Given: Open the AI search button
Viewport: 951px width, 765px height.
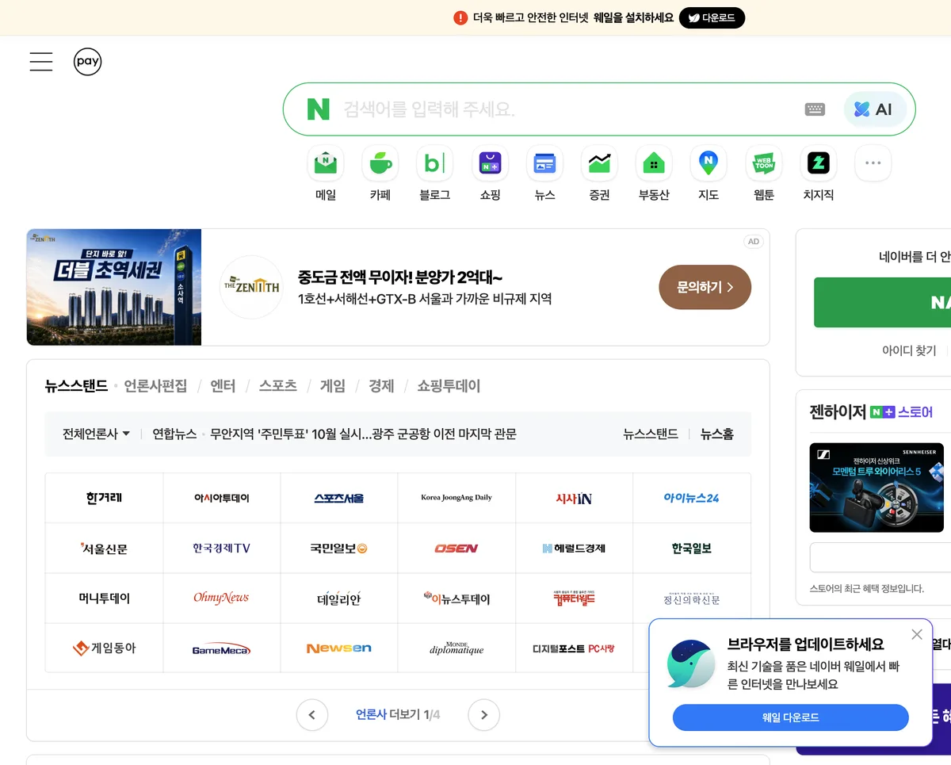Looking at the screenshot, I should click(874, 109).
